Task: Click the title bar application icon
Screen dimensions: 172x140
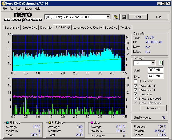Action: click(x=3, y=3)
